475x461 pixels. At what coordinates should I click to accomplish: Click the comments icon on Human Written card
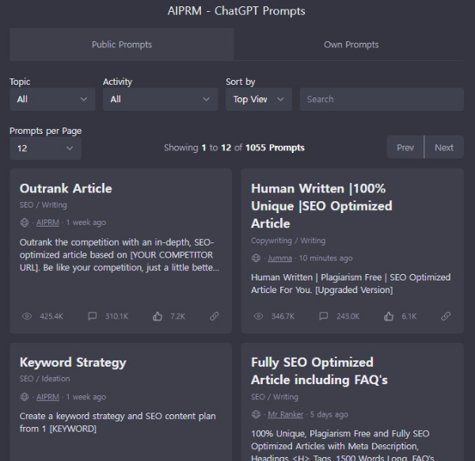(324, 316)
